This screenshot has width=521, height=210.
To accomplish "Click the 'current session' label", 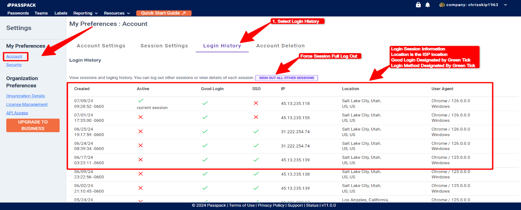I will coord(152,108).
